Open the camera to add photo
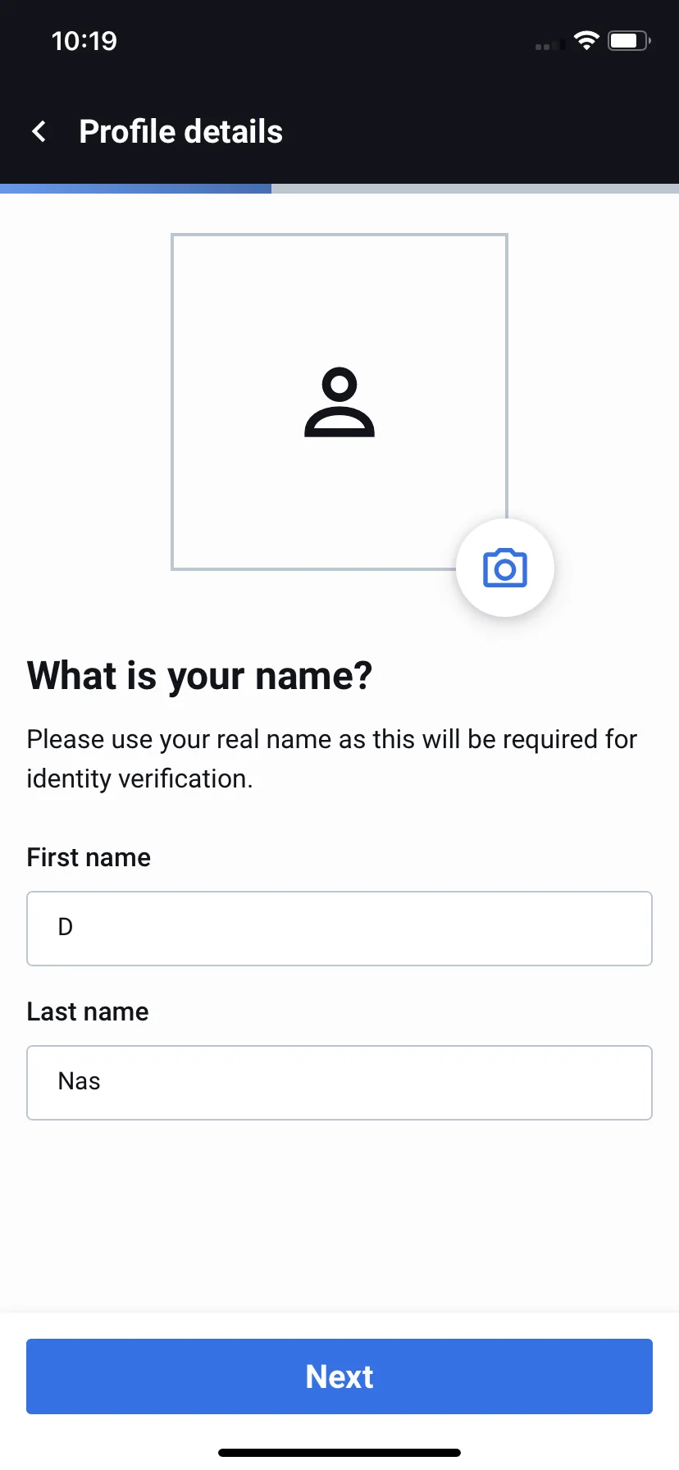This screenshot has width=679, height=1470. [505, 568]
